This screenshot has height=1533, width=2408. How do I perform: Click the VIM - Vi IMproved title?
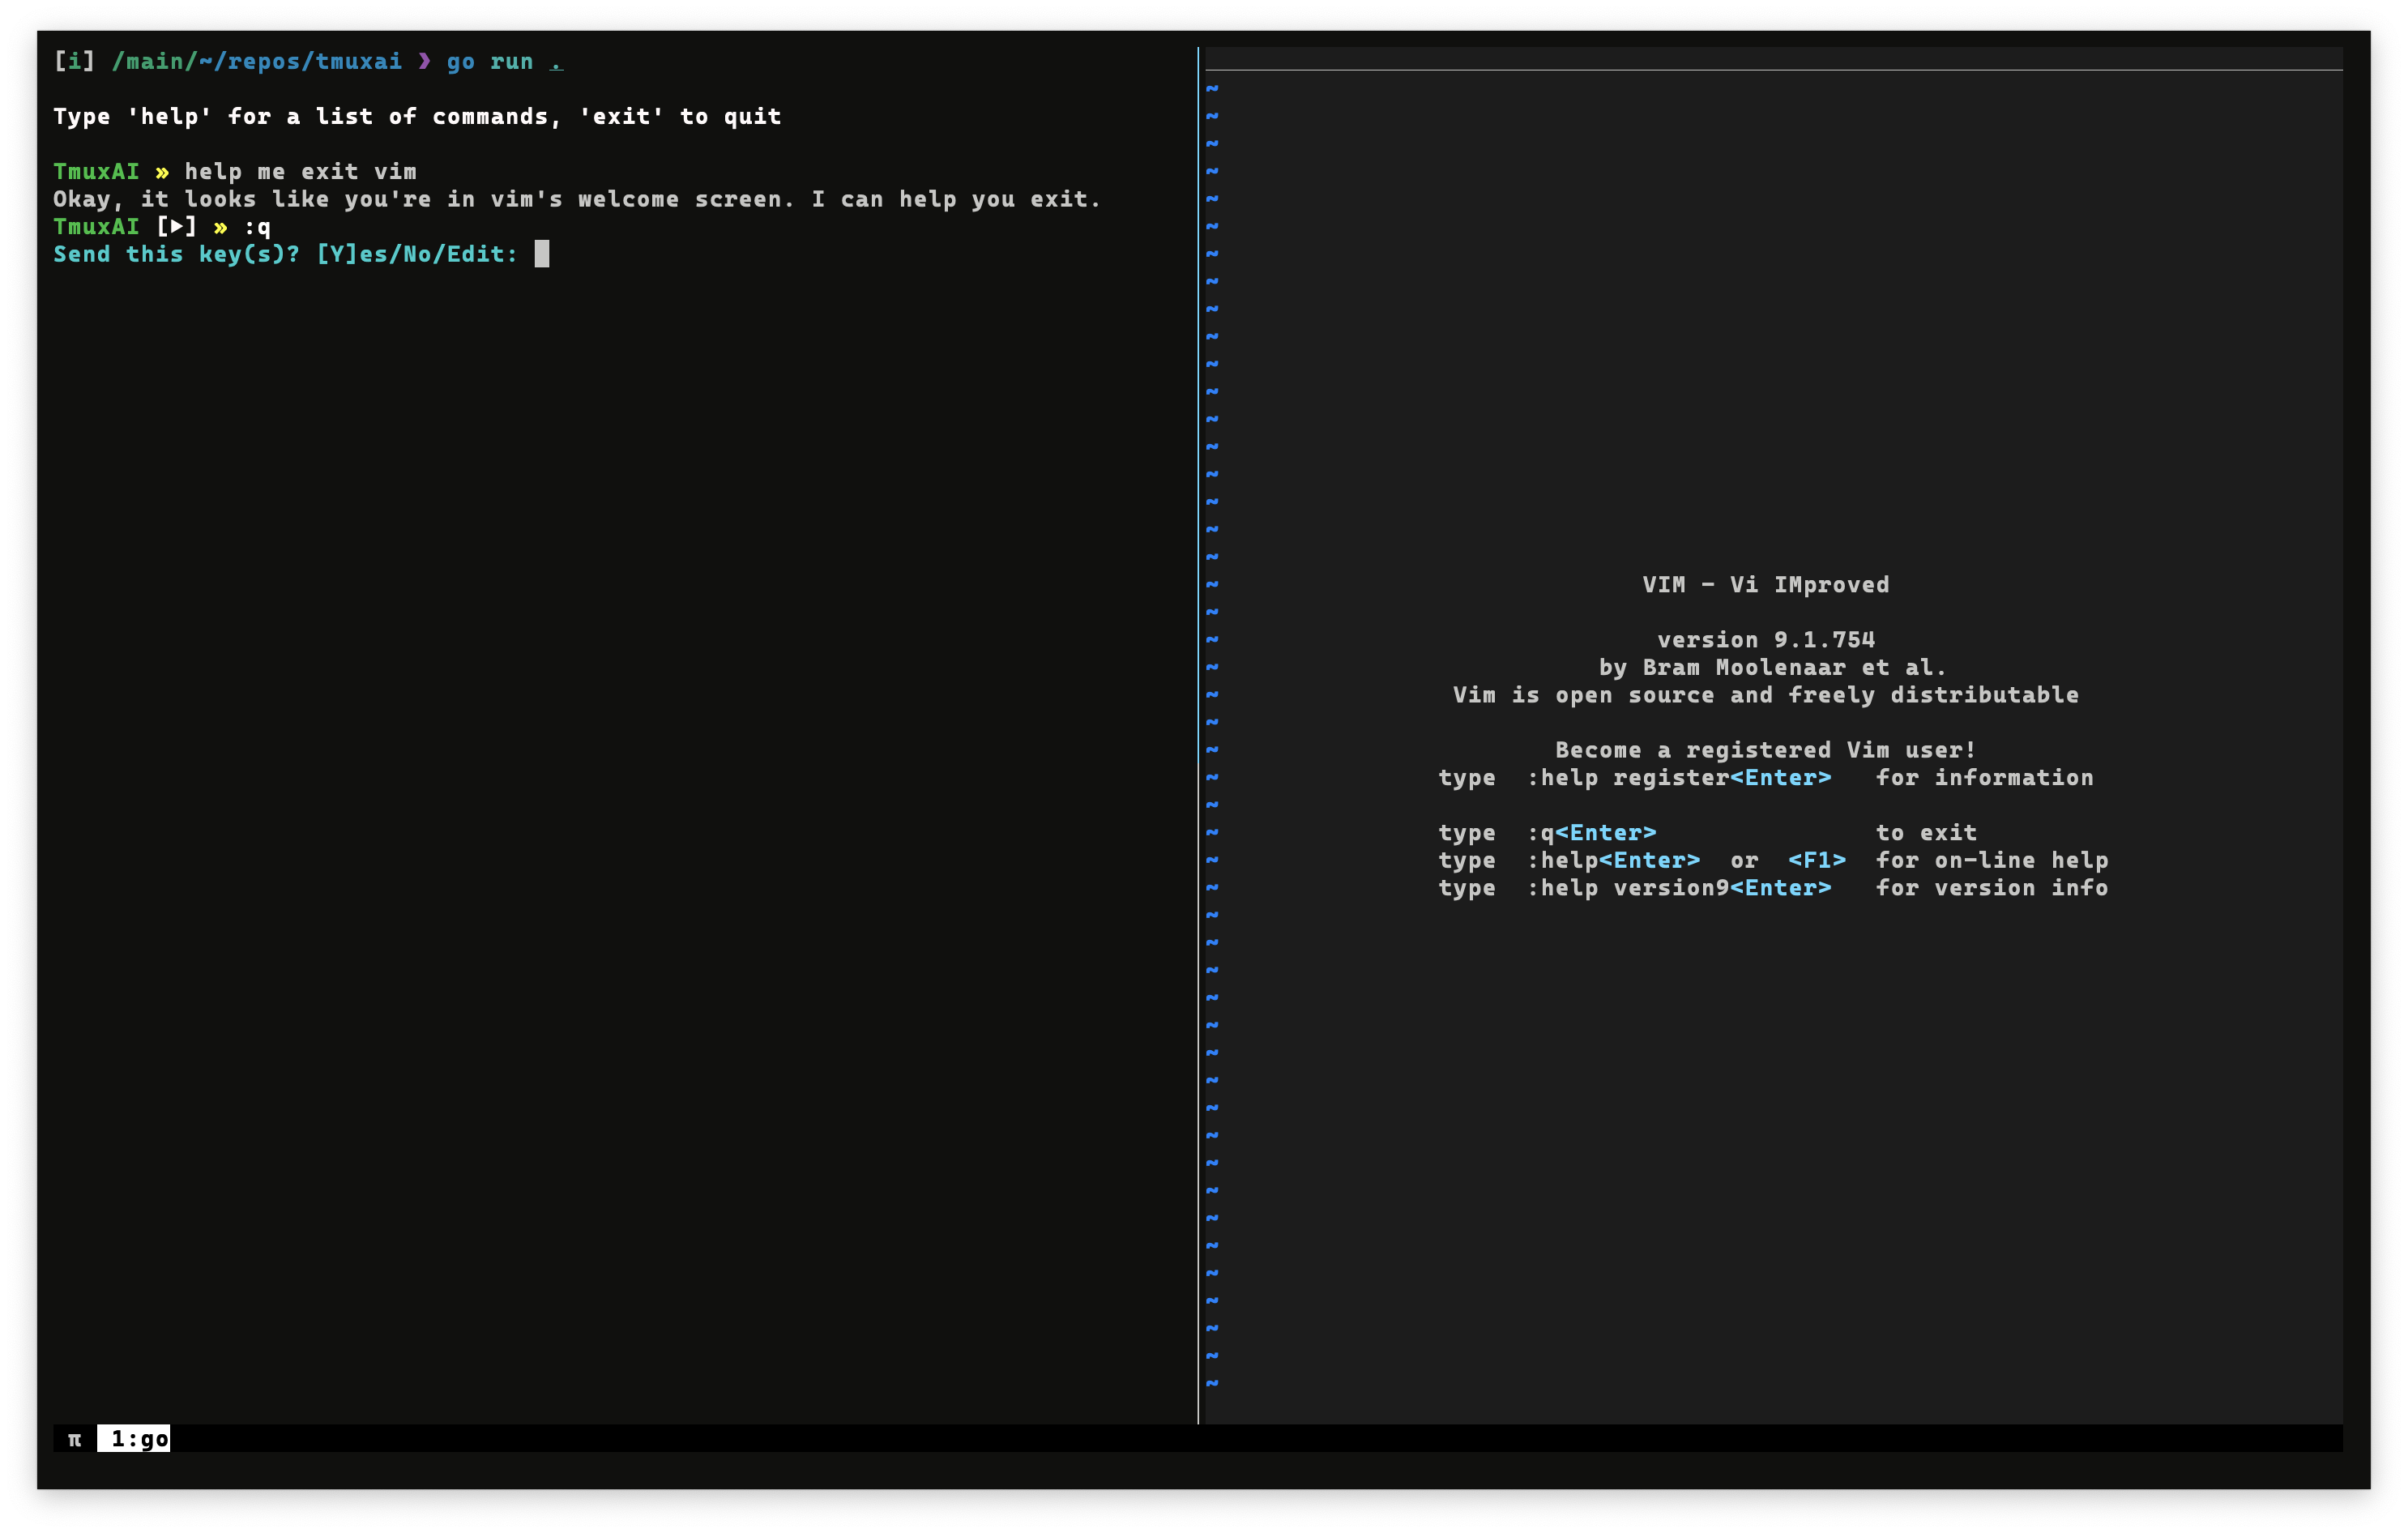click(x=1765, y=585)
